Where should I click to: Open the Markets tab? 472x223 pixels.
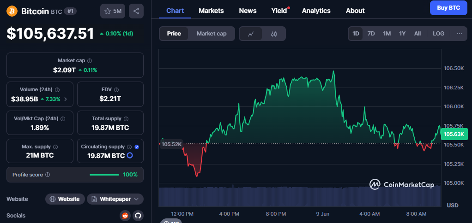[212, 11]
